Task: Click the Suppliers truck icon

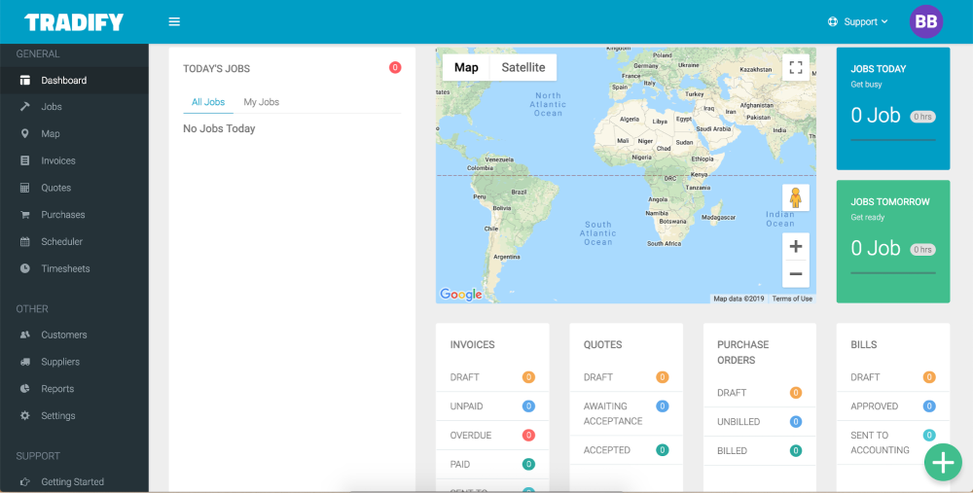Action: (x=25, y=362)
